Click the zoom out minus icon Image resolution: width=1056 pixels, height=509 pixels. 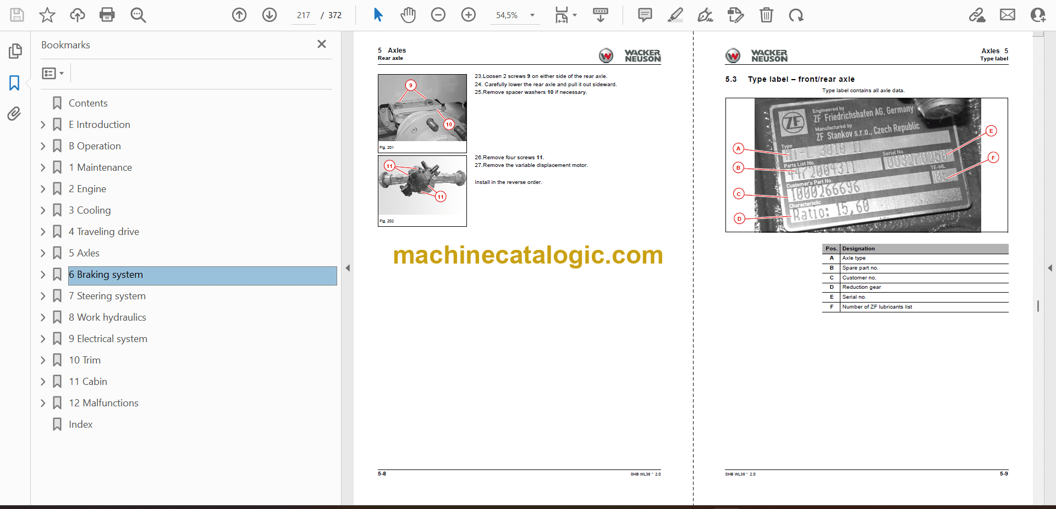click(438, 15)
